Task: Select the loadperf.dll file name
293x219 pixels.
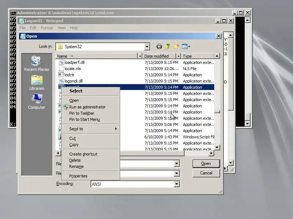Action: click(75, 62)
